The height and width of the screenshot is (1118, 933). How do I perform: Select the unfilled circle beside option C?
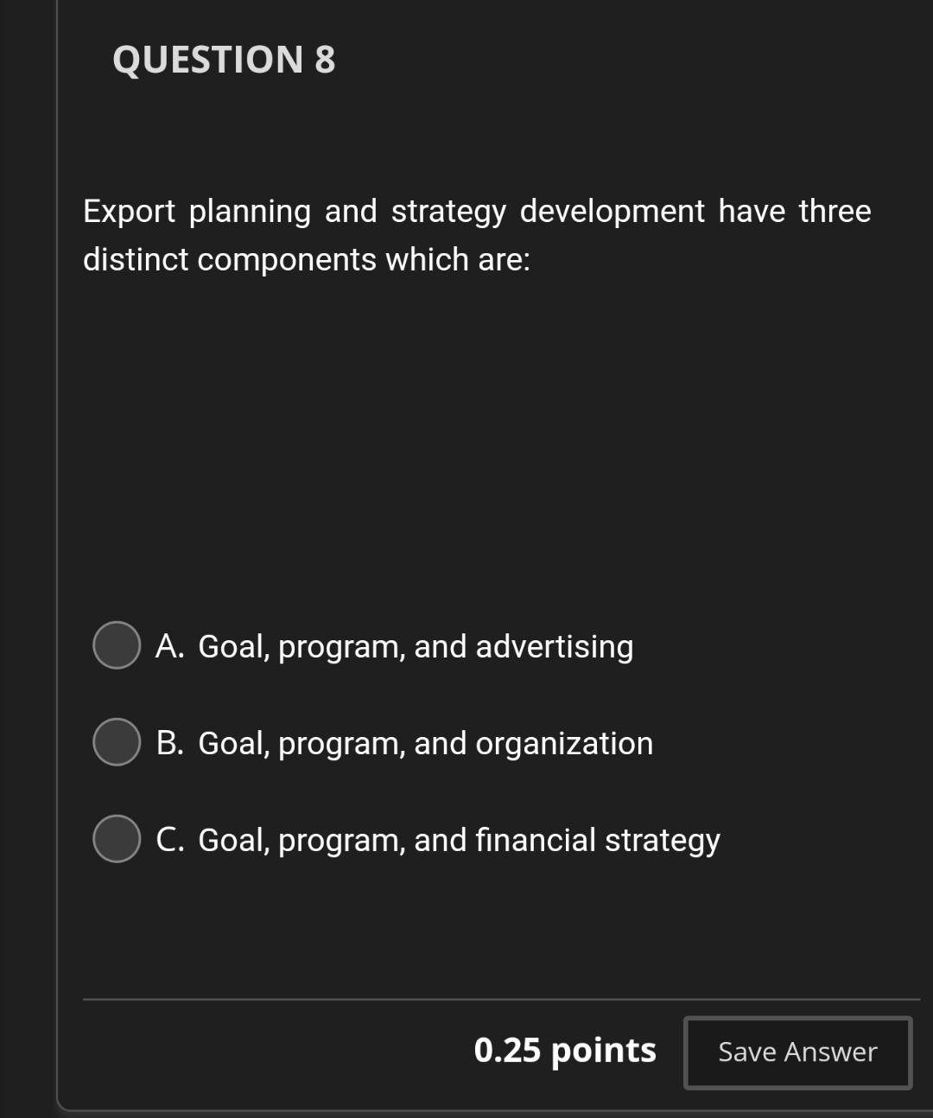coord(117,839)
